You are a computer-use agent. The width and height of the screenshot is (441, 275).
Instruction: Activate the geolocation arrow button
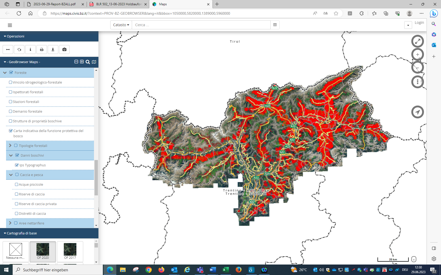click(x=417, y=112)
